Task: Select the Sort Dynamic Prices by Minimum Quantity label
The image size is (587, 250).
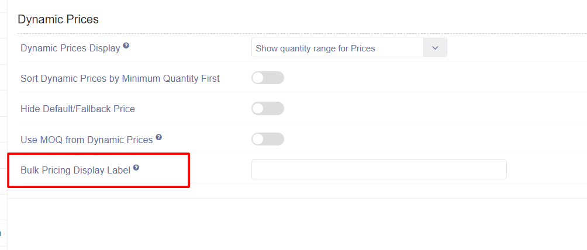Action: [120, 79]
